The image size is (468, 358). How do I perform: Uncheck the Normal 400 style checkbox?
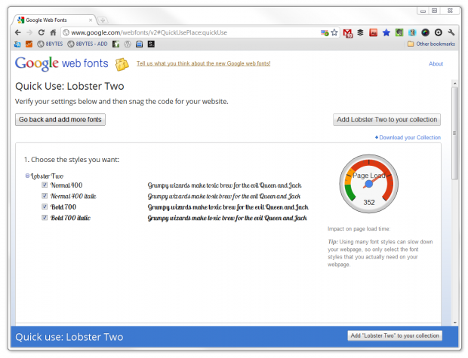click(45, 185)
